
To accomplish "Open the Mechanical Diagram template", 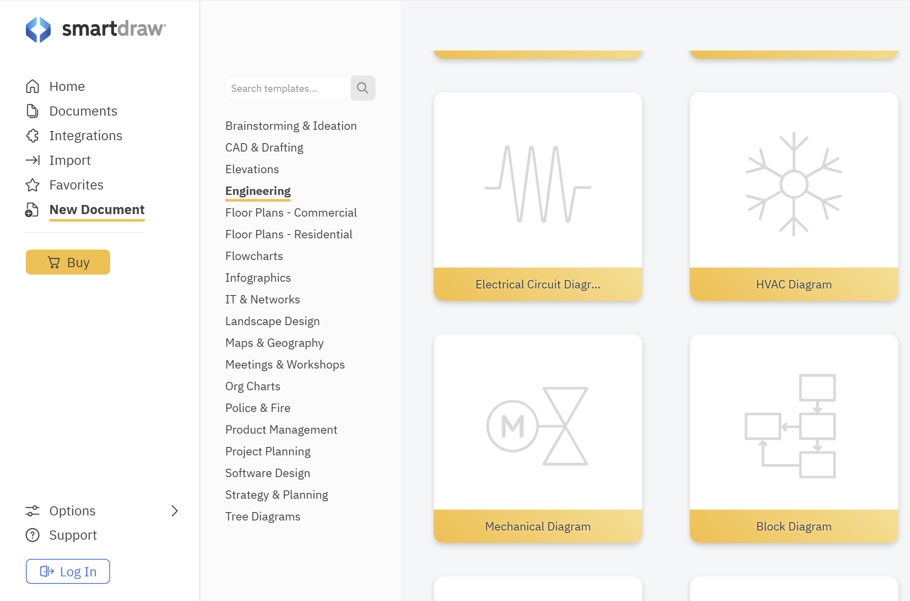I will point(538,439).
